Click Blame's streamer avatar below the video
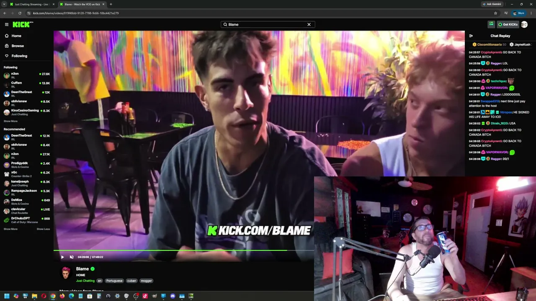 tap(66, 273)
